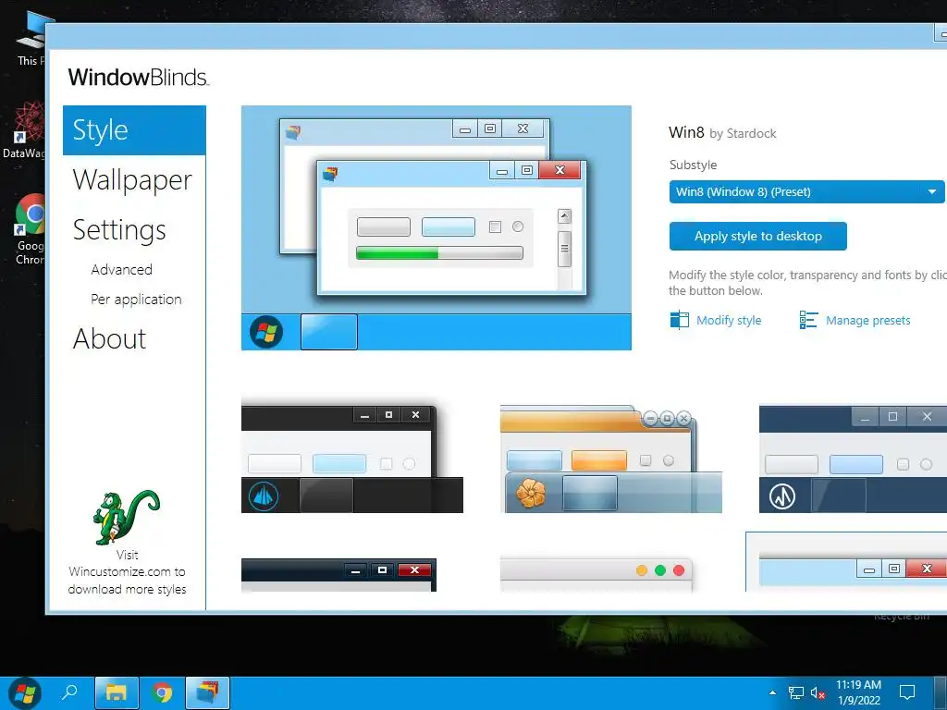The height and width of the screenshot is (710, 947).
Task: Click the taskbar search magnifier
Action: [70, 692]
